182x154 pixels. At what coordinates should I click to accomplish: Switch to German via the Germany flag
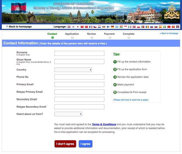113,27
